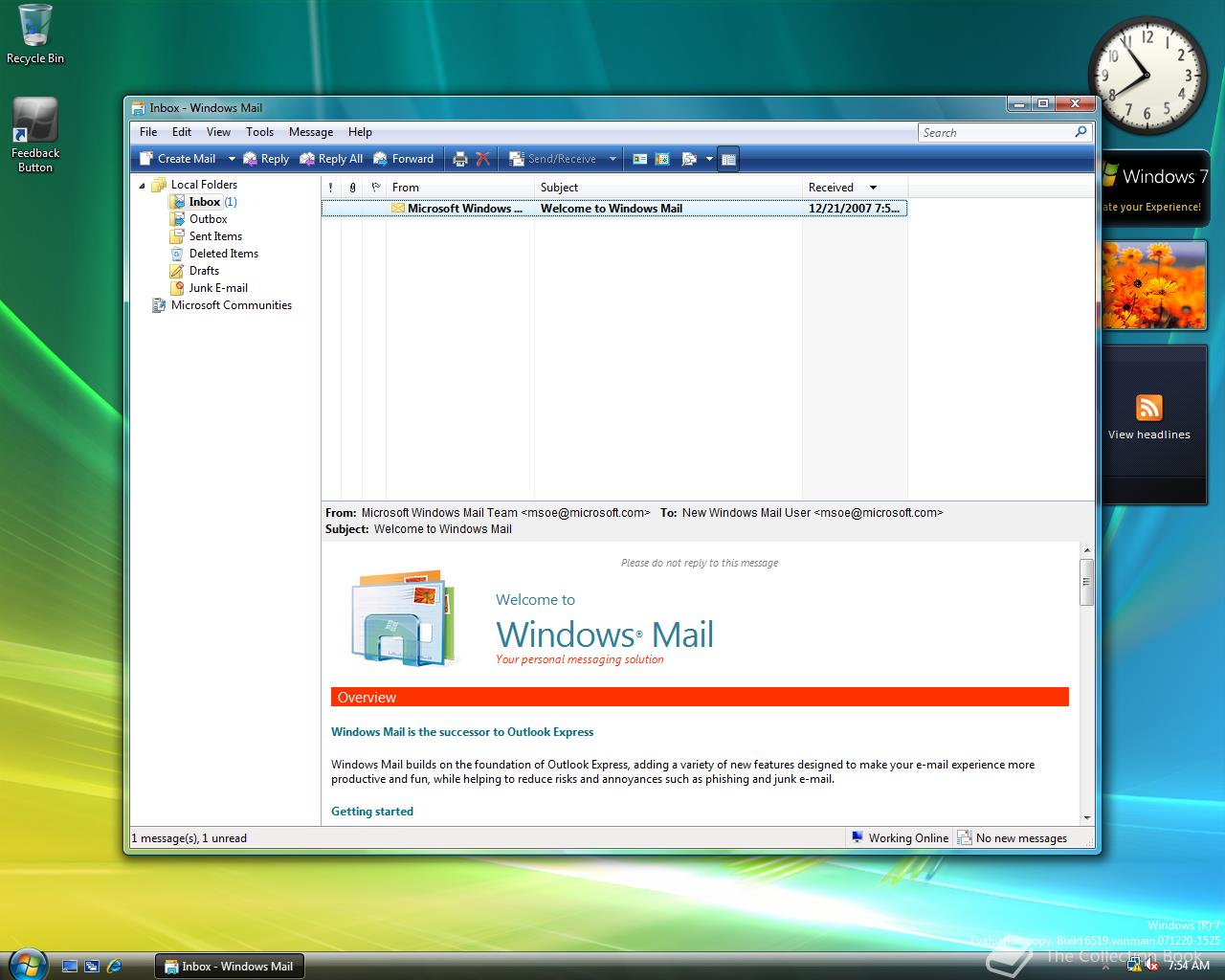Viewport: 1225px width, 980px height.
Task: Click Show Desktop in Quick Launch
Action: (x=70, y=967)
